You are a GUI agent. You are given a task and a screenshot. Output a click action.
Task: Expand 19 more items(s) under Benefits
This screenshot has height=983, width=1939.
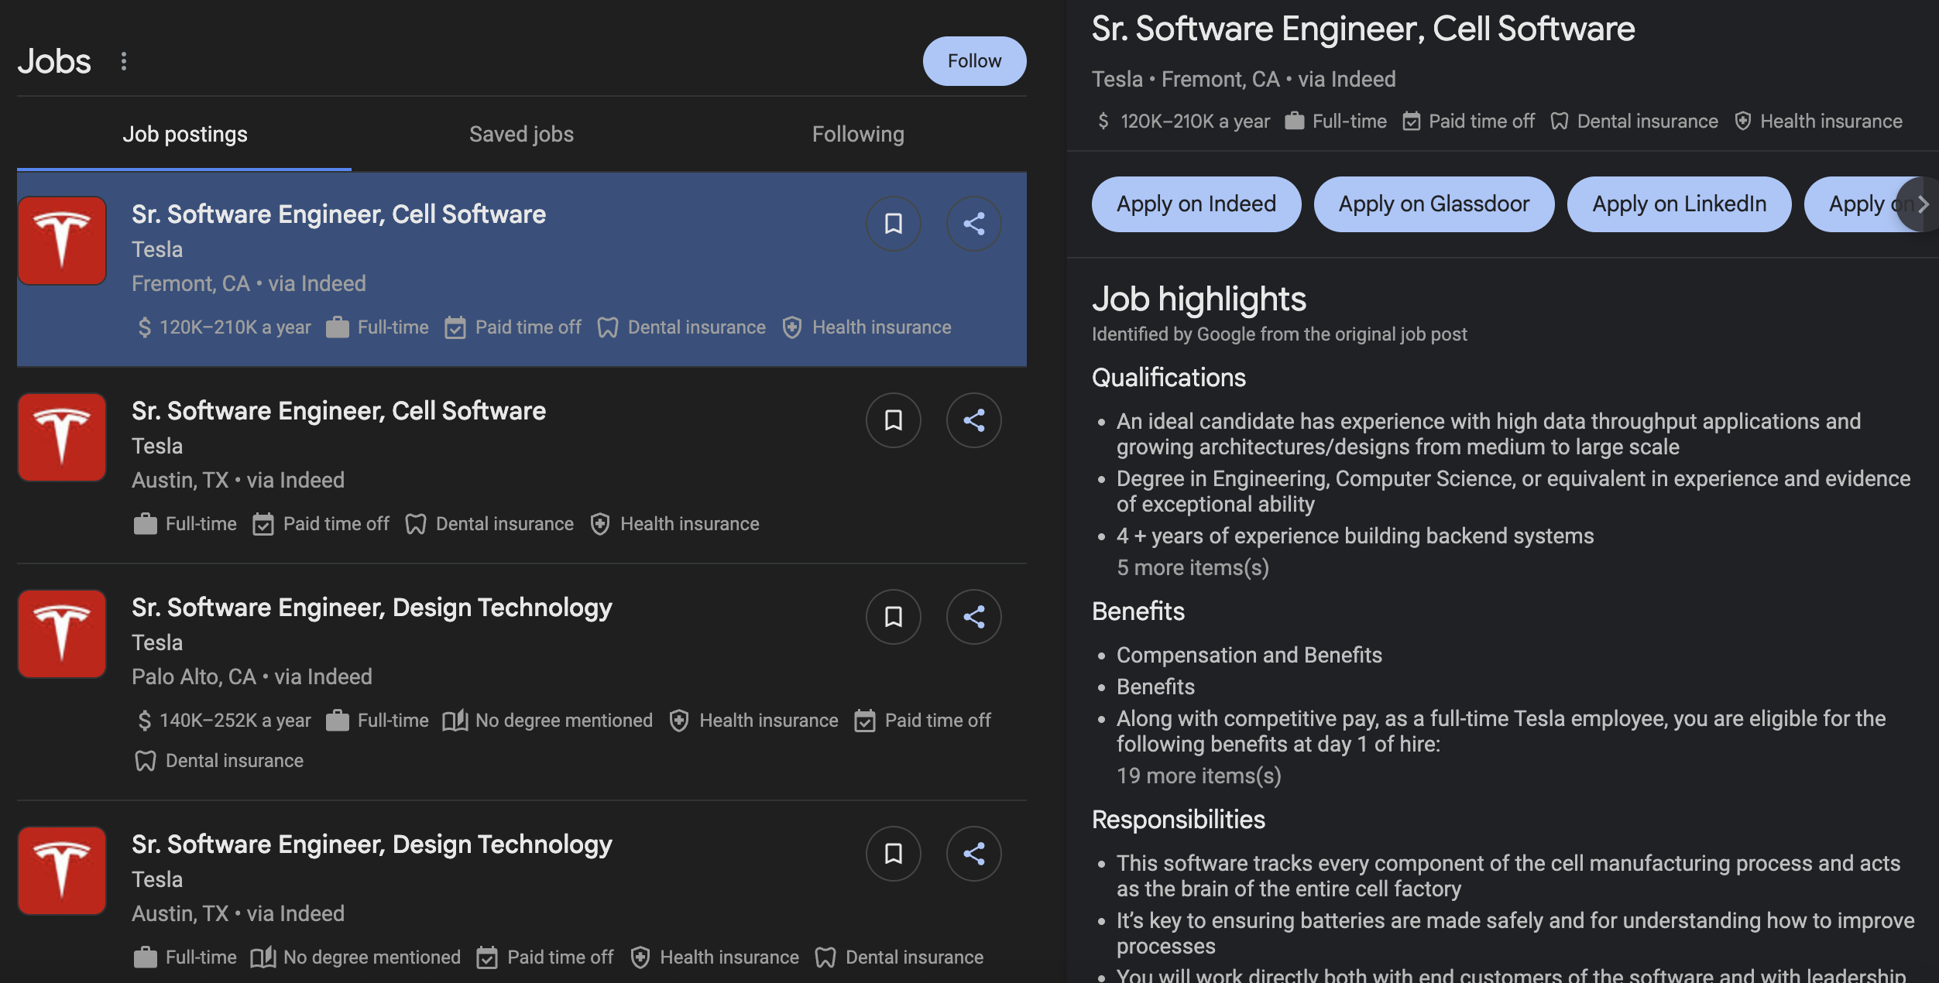pos(1199,776)
